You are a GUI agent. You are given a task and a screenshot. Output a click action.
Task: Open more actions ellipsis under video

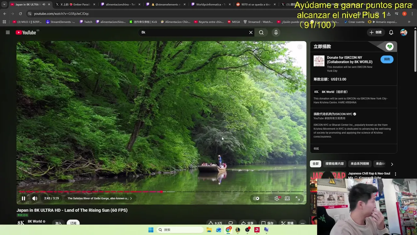point(302,223)
